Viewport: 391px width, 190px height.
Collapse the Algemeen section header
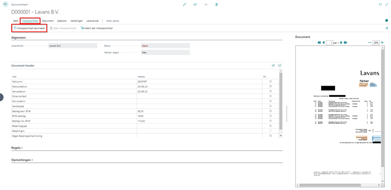click(x=19, y=38)
